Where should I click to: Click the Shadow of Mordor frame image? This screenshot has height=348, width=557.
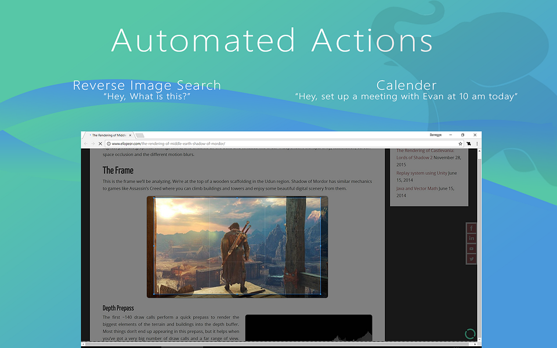pos(237,247)
